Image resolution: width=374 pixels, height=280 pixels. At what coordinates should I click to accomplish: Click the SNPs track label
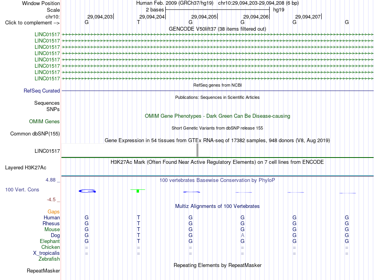pos(53,109)
